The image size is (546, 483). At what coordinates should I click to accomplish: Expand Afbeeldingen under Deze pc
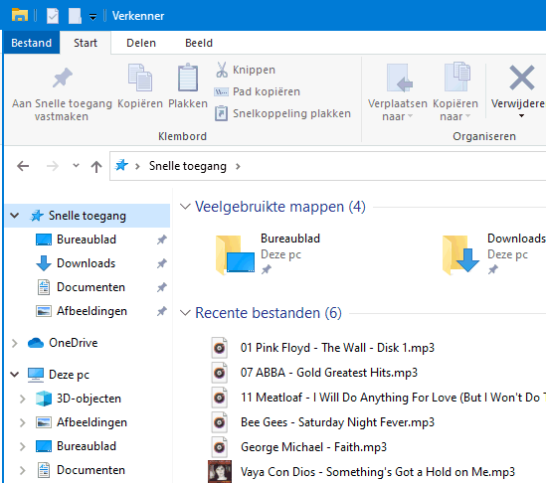(22, 422)
